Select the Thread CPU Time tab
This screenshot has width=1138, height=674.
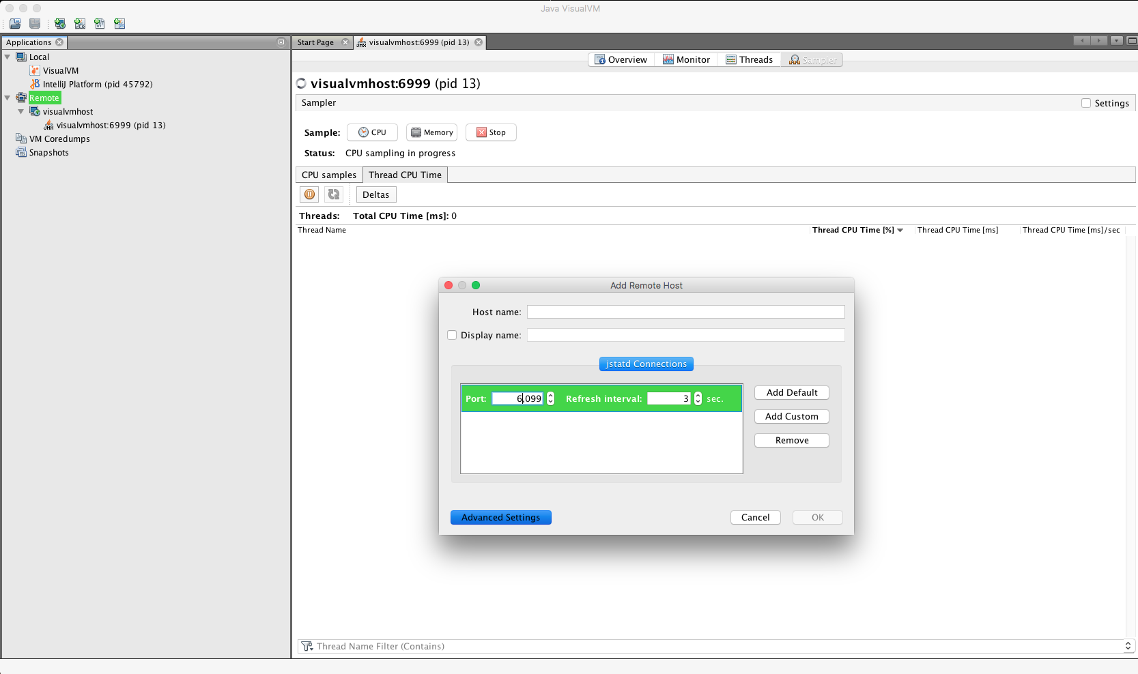click(406, 175)
